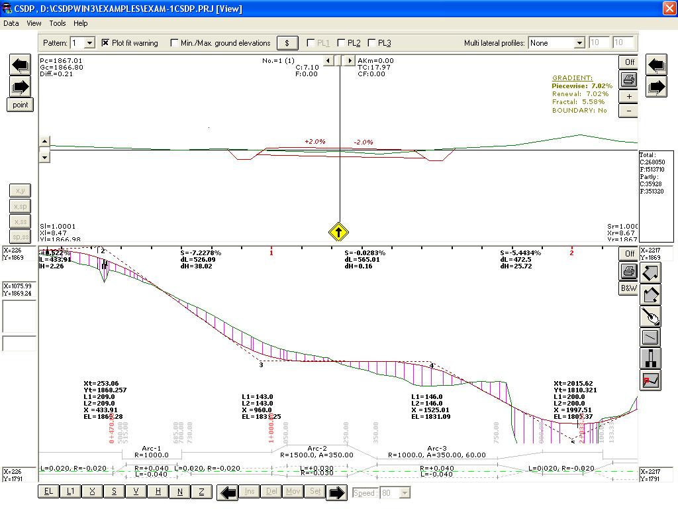This screenshot has height=509, width=678.
Task: Open the Help menu
Action: click(x=80, y=23)
